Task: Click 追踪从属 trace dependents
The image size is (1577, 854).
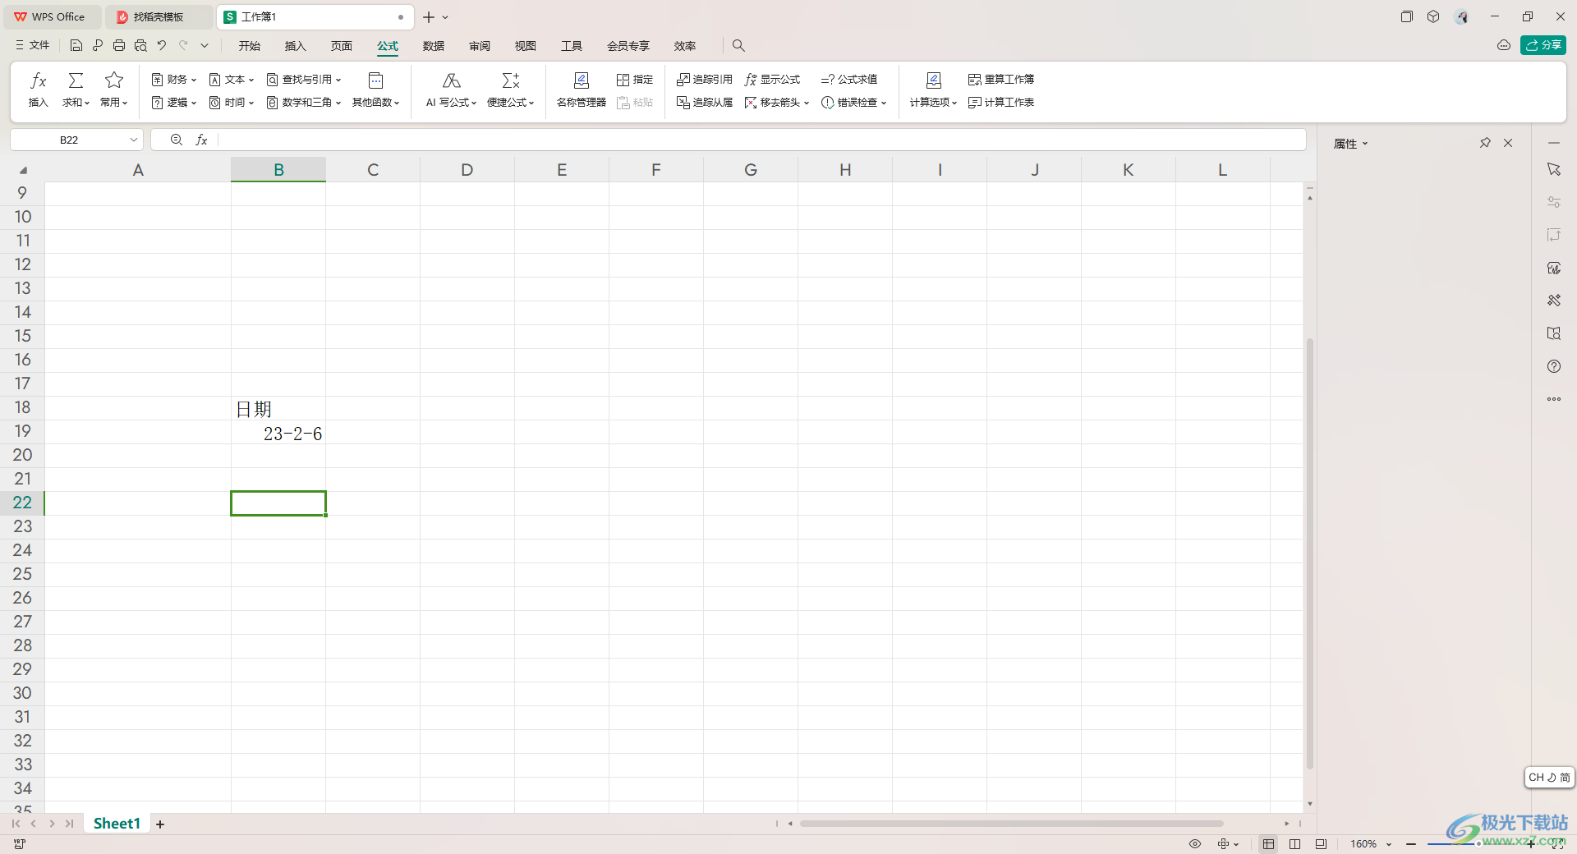Action: point(705,103)
